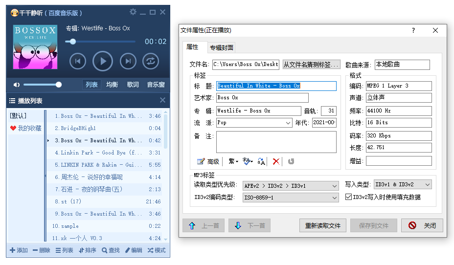Open the 列表 menu in bottom toolbar
Viewport: 454px width, 265px height.
64,250
